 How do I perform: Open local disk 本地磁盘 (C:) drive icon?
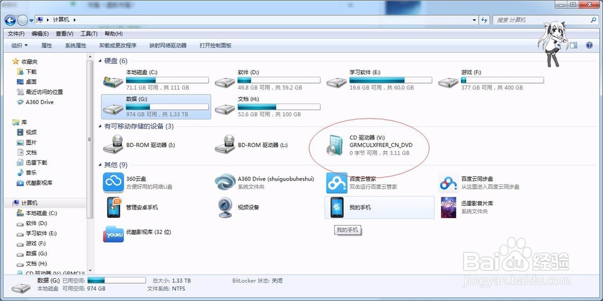point(113,81)
